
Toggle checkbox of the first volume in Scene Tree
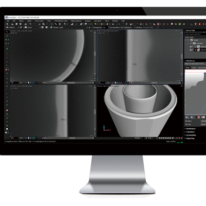coord(195,46)
